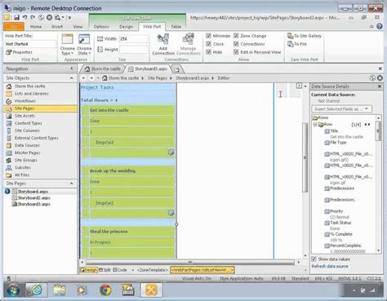Click the Height input field
Viewport: 387px width, 301px height.
click(x=134, y=50)
